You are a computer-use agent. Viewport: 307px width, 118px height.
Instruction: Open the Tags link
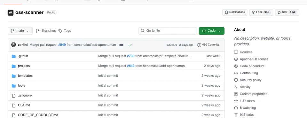tap(65, 31)
